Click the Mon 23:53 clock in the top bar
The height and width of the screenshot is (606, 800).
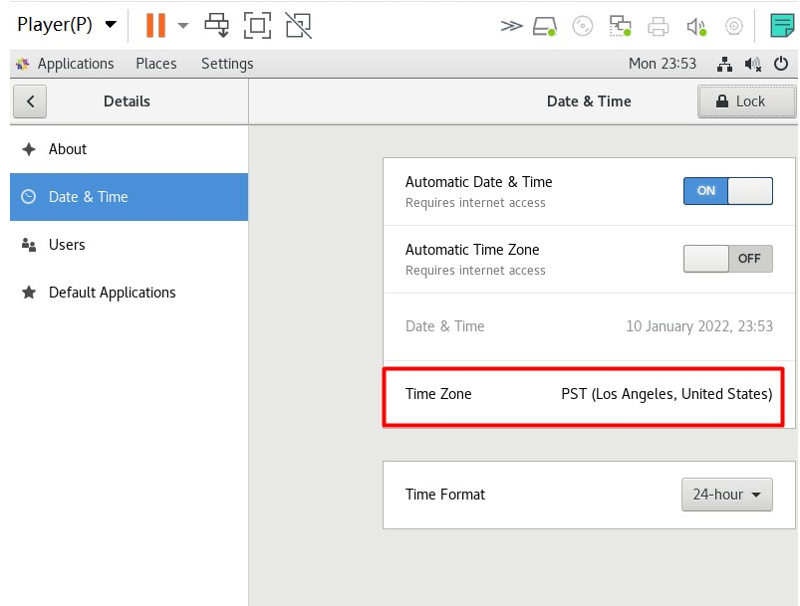pyautogui.click(x=663, y=64)
